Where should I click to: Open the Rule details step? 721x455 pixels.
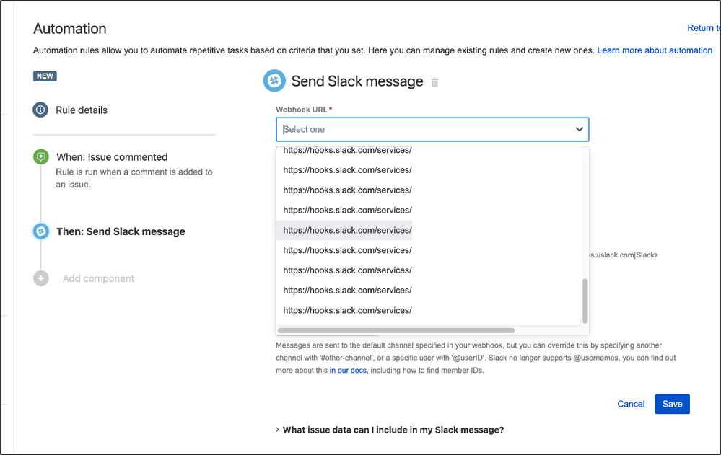82,110
